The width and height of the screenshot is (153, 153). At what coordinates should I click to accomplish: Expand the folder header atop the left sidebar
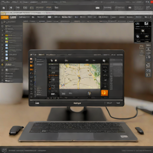click(10, 22)
